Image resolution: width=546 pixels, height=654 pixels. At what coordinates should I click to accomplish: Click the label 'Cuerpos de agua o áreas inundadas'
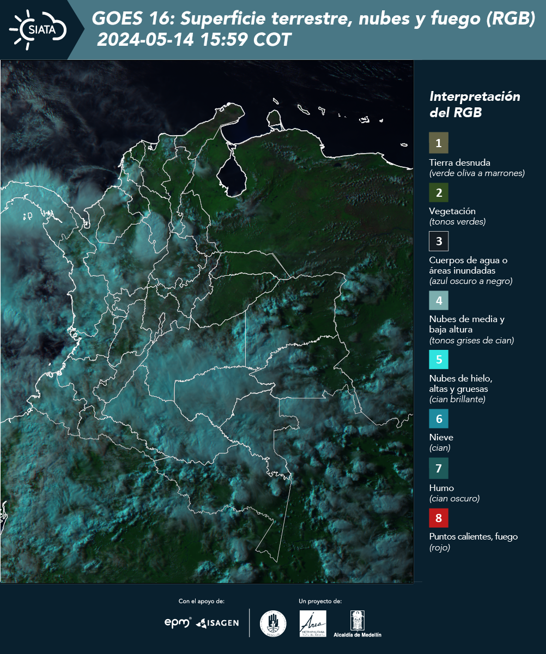(x=468, y=265)
